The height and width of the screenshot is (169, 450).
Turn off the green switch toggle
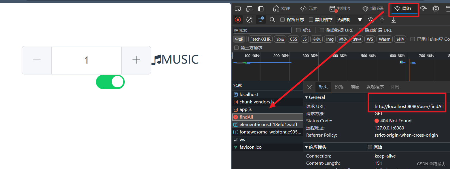click(110, 82)
